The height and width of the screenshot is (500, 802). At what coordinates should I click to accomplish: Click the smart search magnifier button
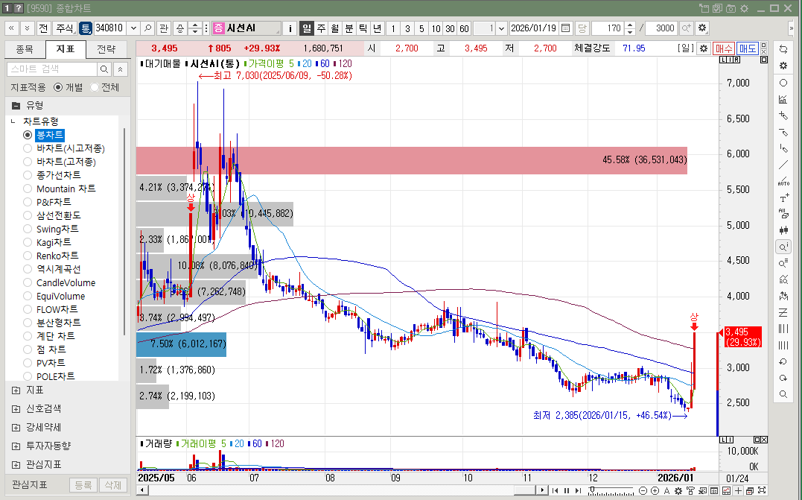point(104,69)
